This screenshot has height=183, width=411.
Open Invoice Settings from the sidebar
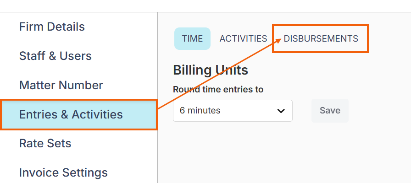coord(63,173)
